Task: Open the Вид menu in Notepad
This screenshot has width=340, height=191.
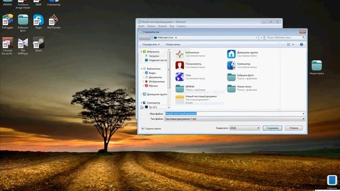Action: click(x=172, y=26)
